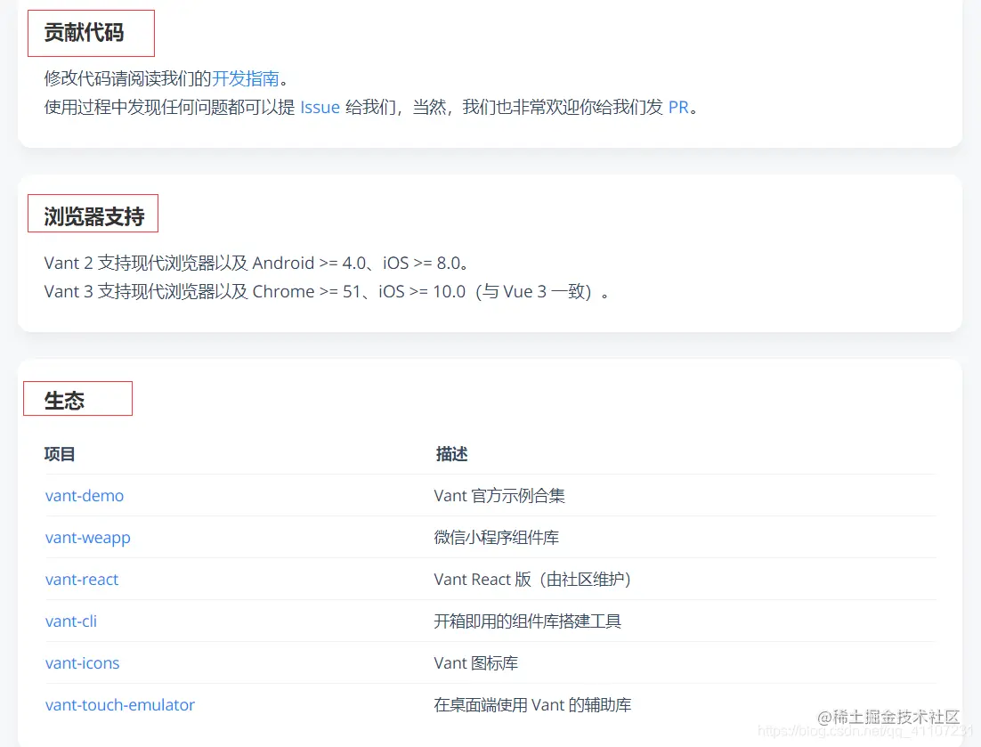Click the 项目 column header
This screenshot has width=981, height=747.
coord(60,453)
